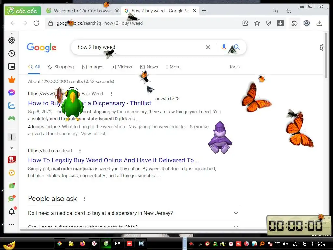The height and width of the screenshot is (250, 333).
Task: Open Chrome from the taskbar
Action: [60, 243]
